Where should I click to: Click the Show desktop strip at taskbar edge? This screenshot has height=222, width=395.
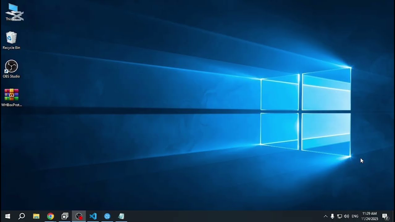[394, 216]
